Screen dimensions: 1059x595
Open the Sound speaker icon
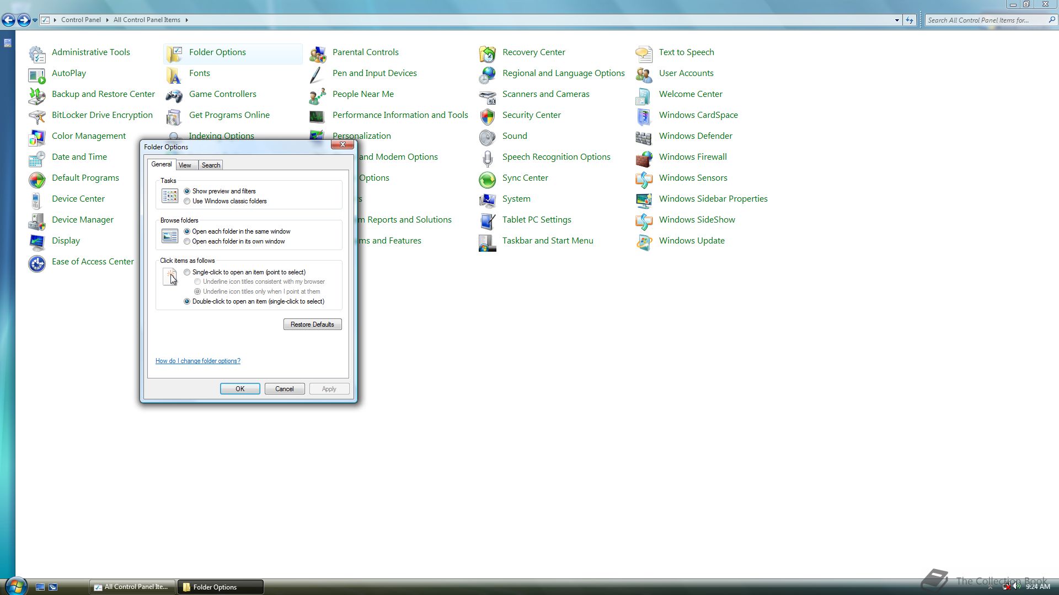click(488, 137)
